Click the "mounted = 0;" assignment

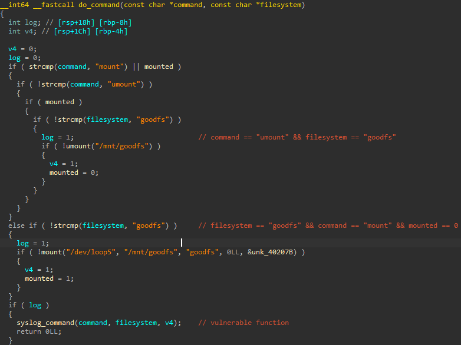(74, 172)
